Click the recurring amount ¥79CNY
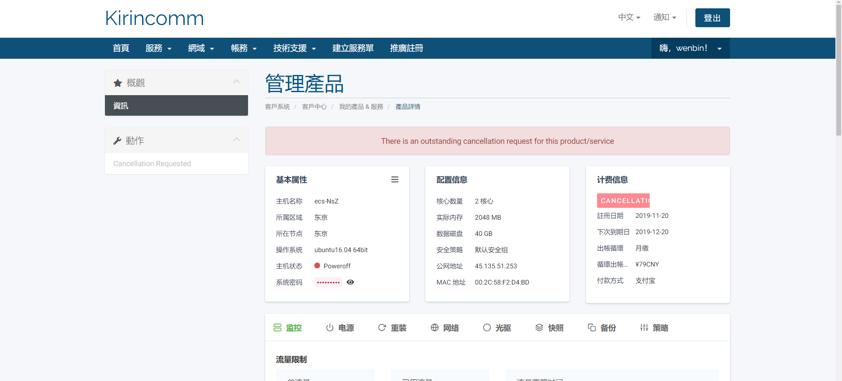Screen dimensions: 842x381 point(647,264)
